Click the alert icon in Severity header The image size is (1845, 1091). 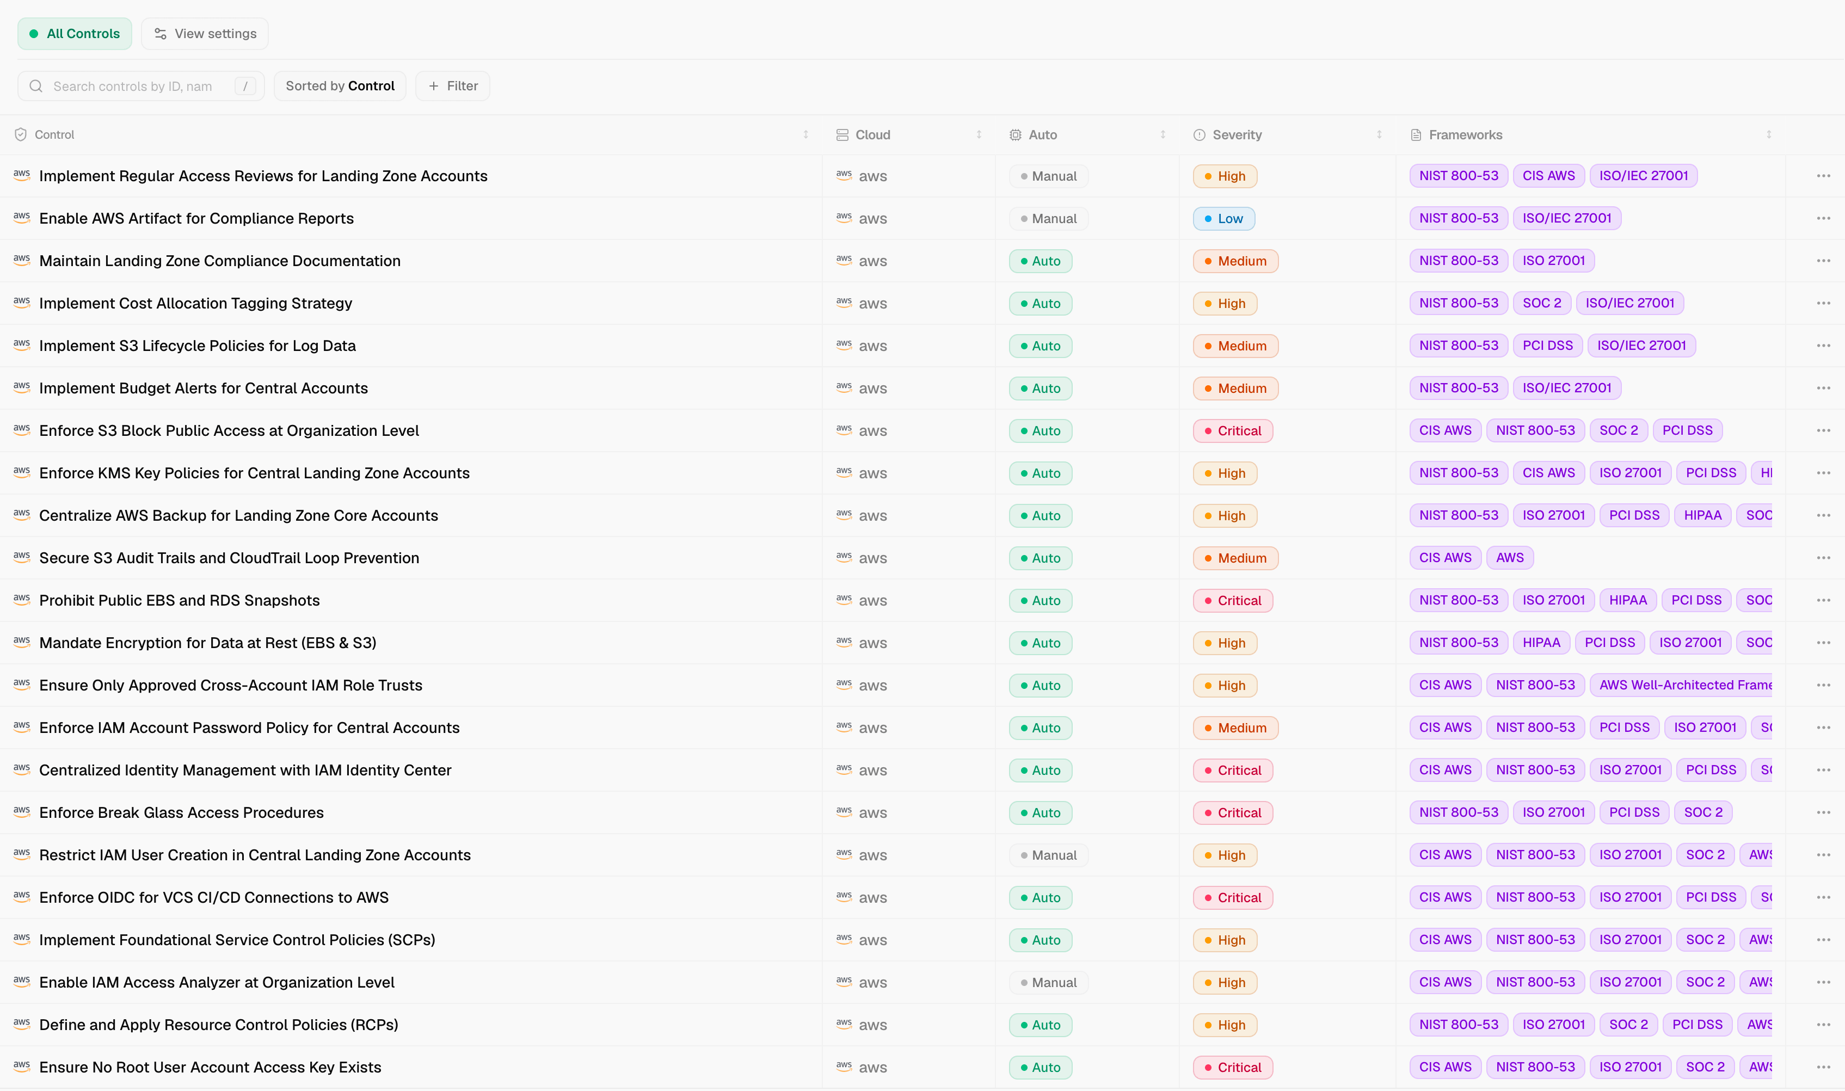pos(1200,134)
